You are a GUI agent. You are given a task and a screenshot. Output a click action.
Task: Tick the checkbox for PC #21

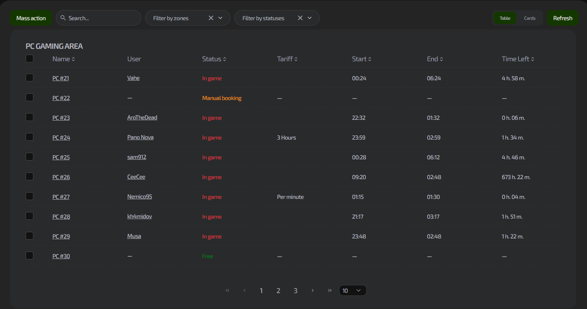coord(29,78)
